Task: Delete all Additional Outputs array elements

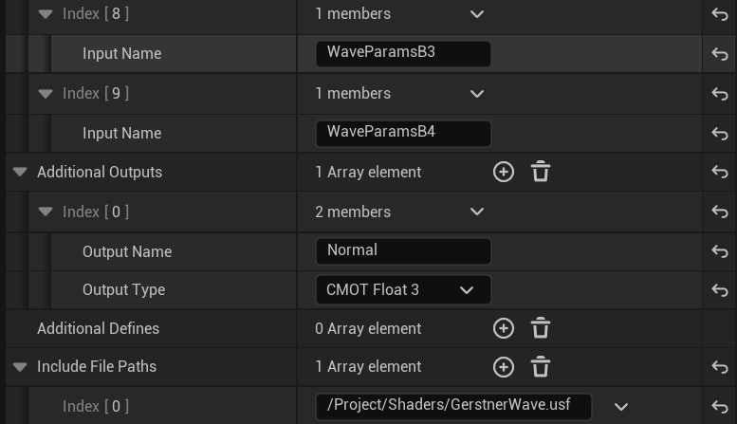Action: tap(541, 172)
